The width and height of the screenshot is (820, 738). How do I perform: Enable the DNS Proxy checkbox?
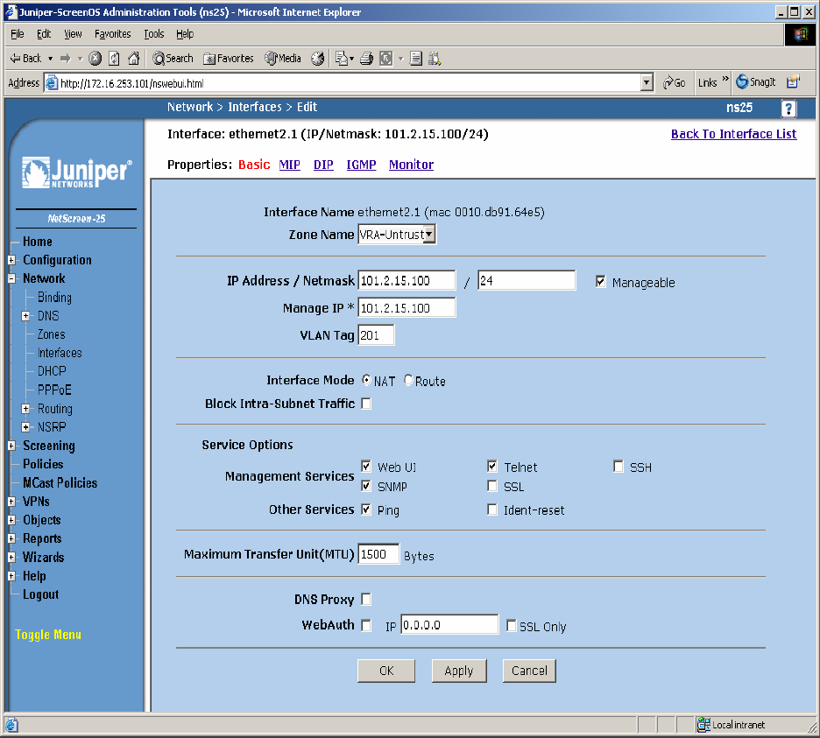tap(366, 600)
